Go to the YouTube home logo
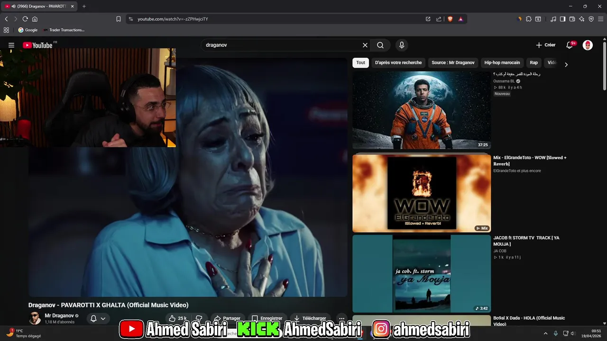This screenshot has width=607, height=341. click(x=37, y=45)
